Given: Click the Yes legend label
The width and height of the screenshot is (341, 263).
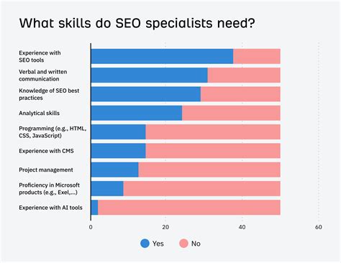Looking at the screenshot, I should 158,244.
